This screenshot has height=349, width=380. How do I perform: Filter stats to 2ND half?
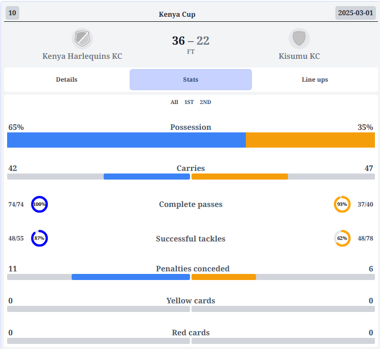tap(205, 102)
